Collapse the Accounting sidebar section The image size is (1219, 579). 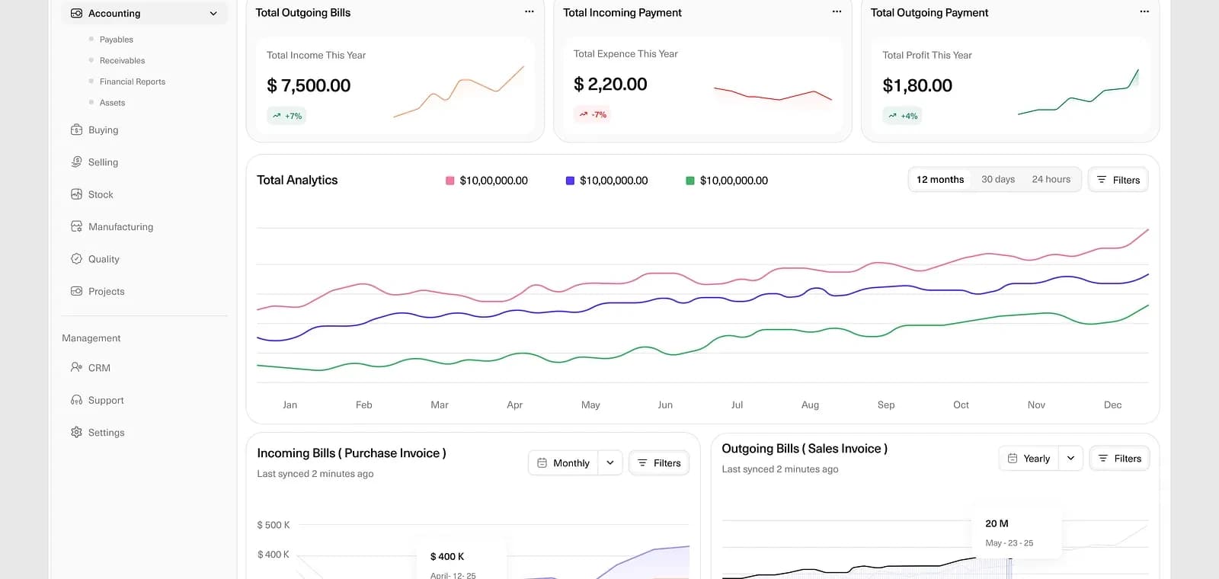click(x=213, y=14)
